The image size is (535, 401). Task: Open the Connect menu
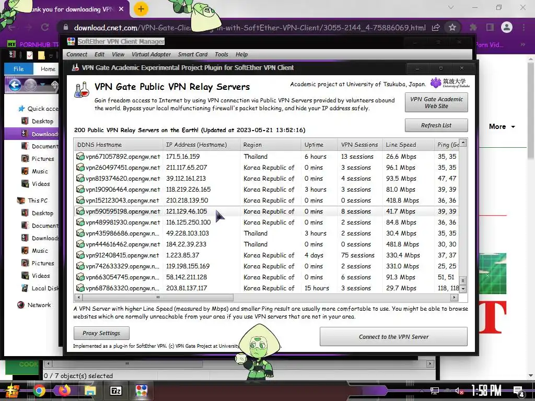(x=77, y=54)
